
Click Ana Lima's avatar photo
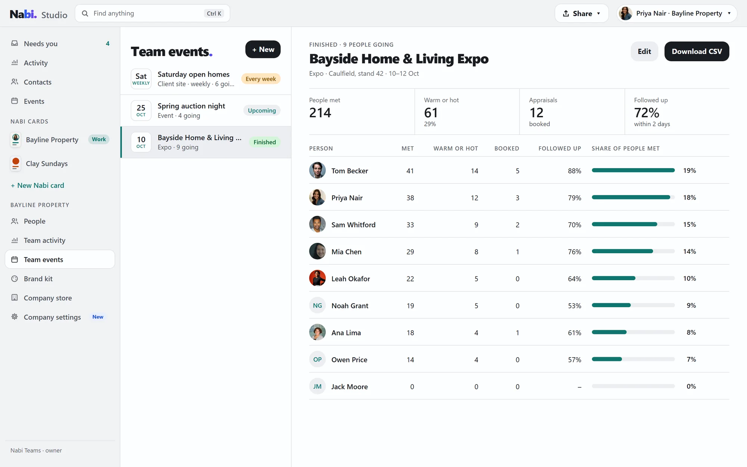click(317, 332)
